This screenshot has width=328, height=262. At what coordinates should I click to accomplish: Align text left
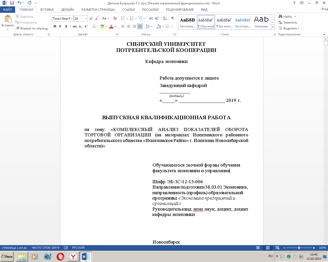[123, 26]
